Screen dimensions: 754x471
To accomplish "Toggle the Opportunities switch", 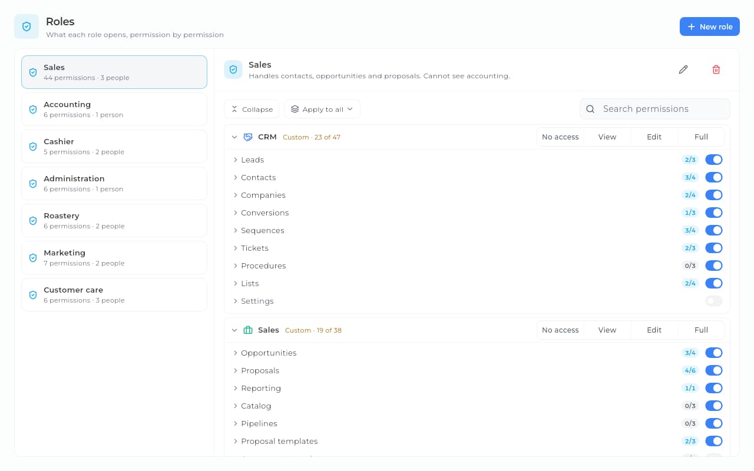I will (x=714, y=353).
